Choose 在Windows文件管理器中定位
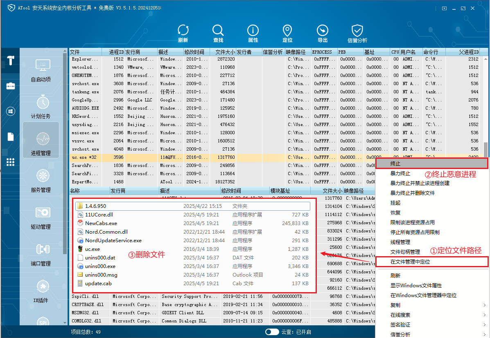 pos(423,295)
